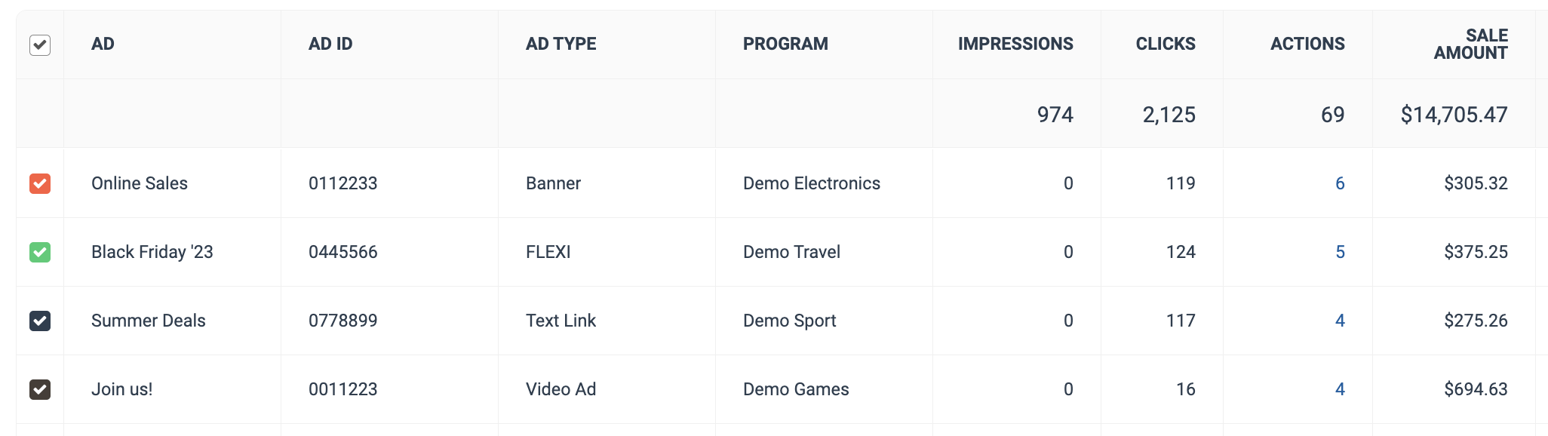Sort by the CLICKS column header
Image resolution: width=1548 pixels, height=436 pixels.
click(x=1166, y=44)
